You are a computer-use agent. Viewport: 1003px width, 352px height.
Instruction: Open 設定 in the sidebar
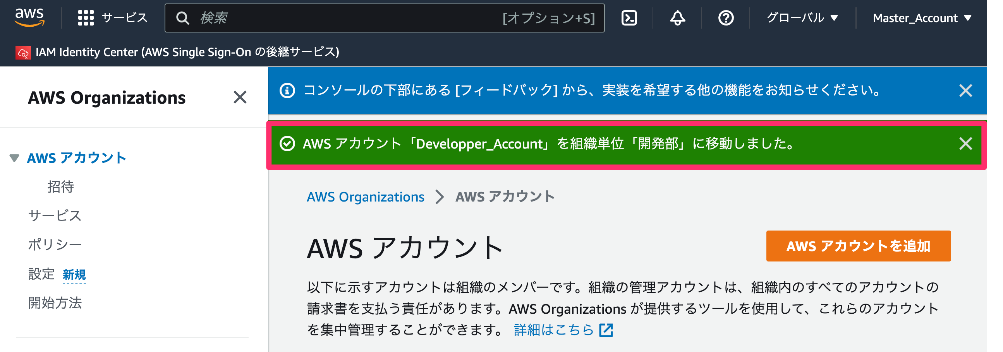[41, 274]
